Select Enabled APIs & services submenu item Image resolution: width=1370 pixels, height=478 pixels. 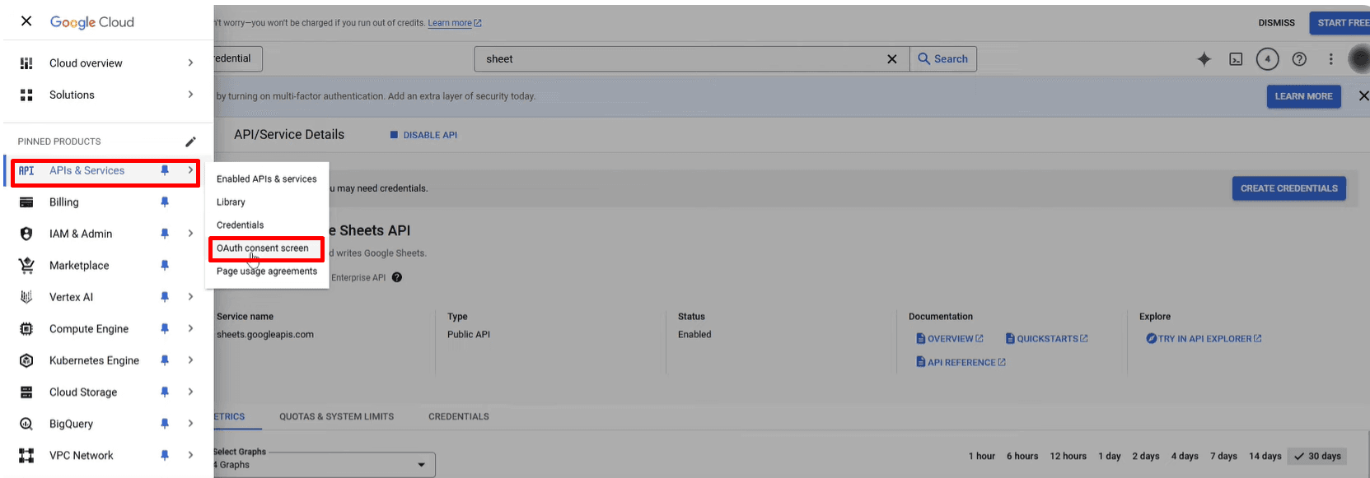tap(267, 179)
